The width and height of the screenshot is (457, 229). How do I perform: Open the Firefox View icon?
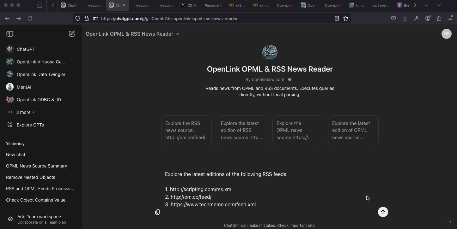click(40, 5)
